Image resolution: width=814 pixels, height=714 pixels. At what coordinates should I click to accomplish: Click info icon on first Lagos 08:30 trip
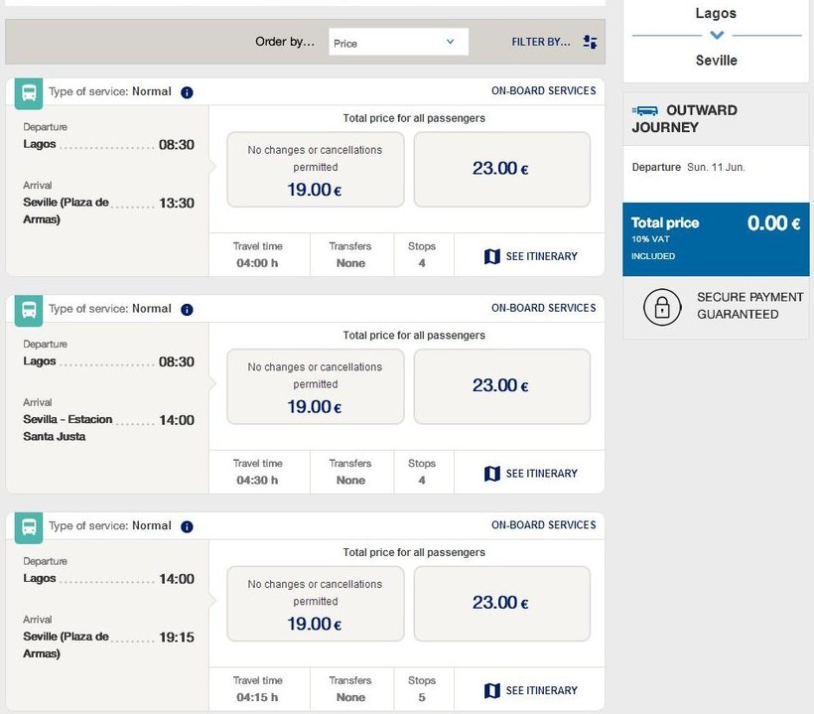point(188,92)
